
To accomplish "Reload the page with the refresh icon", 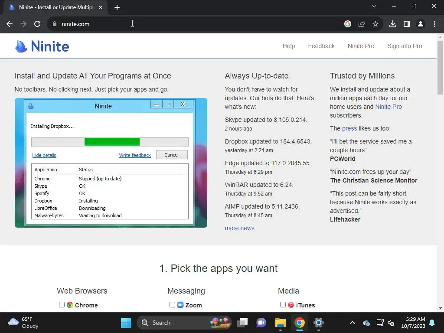I will (x=37, y=24).
